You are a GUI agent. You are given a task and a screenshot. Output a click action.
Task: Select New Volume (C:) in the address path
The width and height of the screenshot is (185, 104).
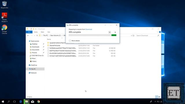[55, 35]
